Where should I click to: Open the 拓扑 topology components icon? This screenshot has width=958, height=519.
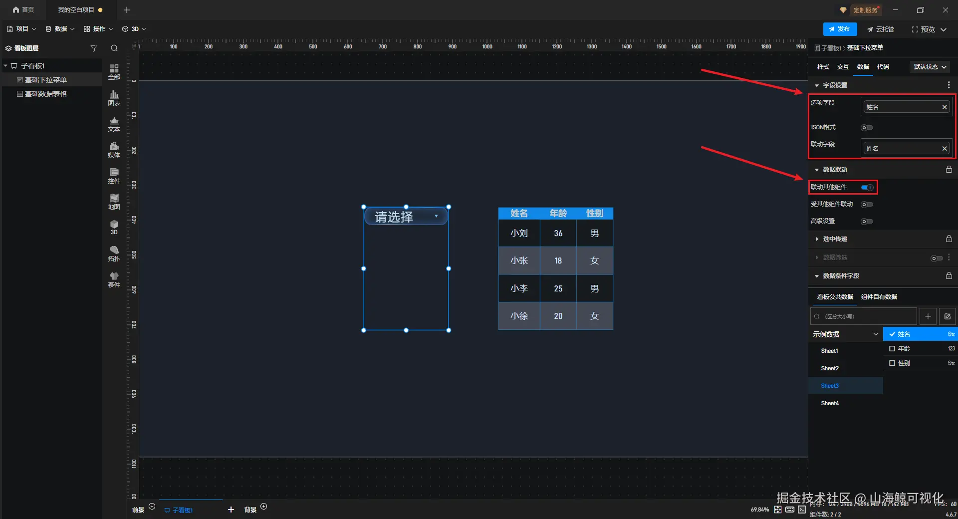point(114,254)
